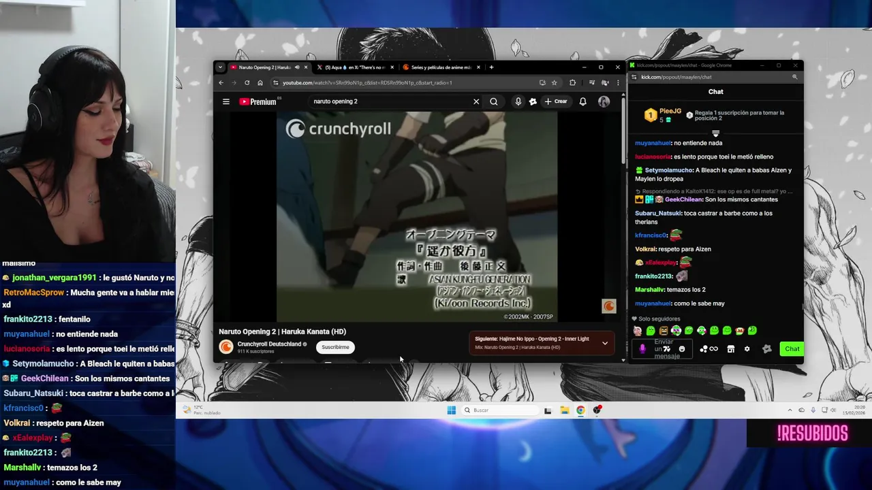872x490 pixels.
Task: Open the Windows Start button
Action: coord(451,410)
